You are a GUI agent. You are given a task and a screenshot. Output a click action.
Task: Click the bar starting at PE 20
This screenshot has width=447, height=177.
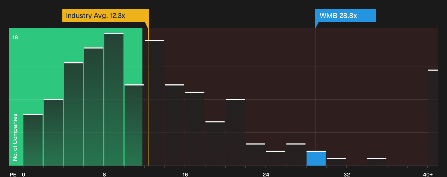[235, 132]
